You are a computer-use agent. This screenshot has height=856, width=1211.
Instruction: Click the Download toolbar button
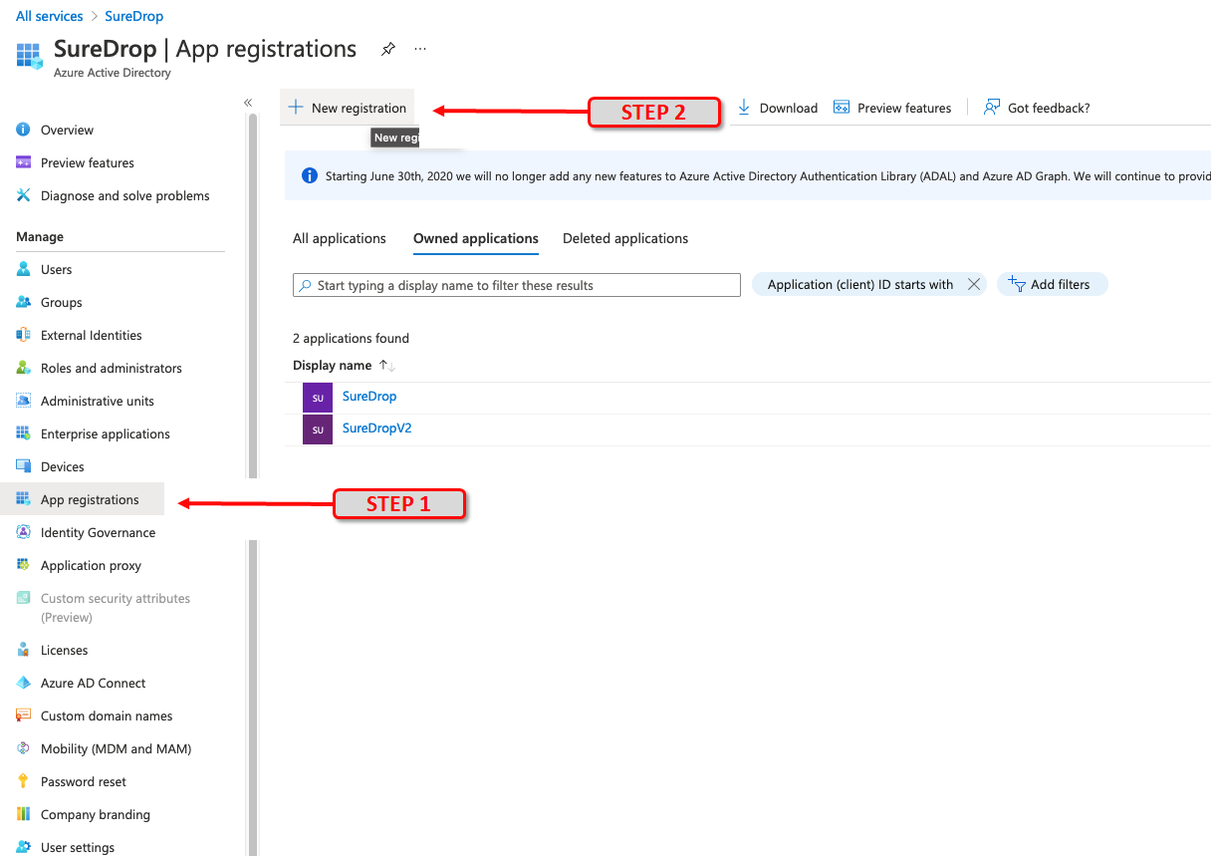(778, 108)
